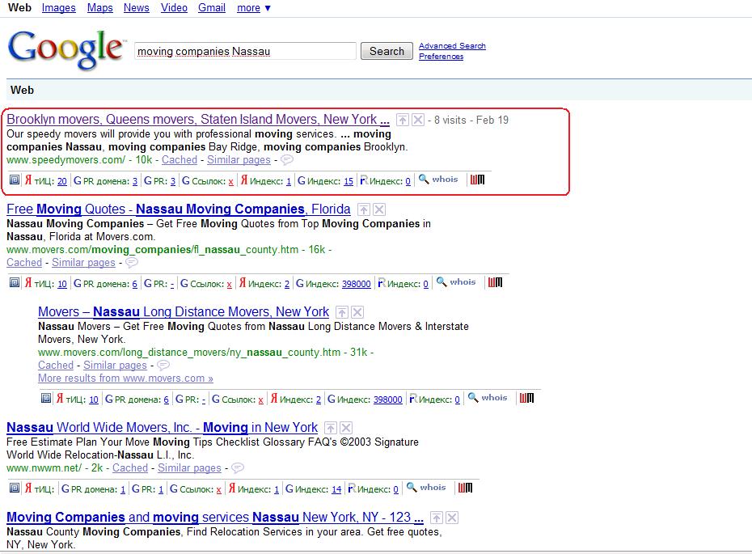Screen dimensions: 752x554
Task: Switch to Maps search
Action: (99, 7)
